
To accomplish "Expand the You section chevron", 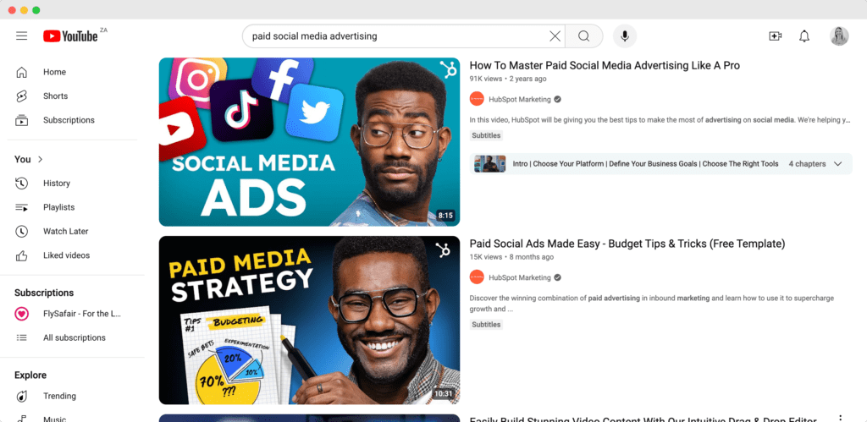I will [x=41, y=159].
